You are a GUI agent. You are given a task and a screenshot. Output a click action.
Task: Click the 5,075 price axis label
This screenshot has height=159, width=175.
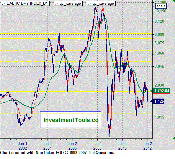pyautogui.click(x=159, y=43)
